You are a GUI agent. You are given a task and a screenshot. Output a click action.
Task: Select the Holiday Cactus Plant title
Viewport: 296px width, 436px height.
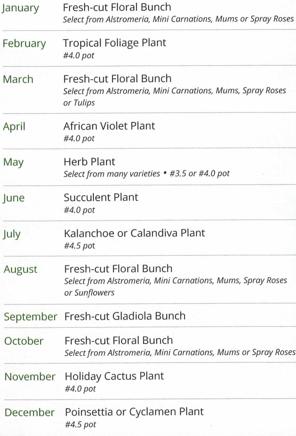coord(114,376)
